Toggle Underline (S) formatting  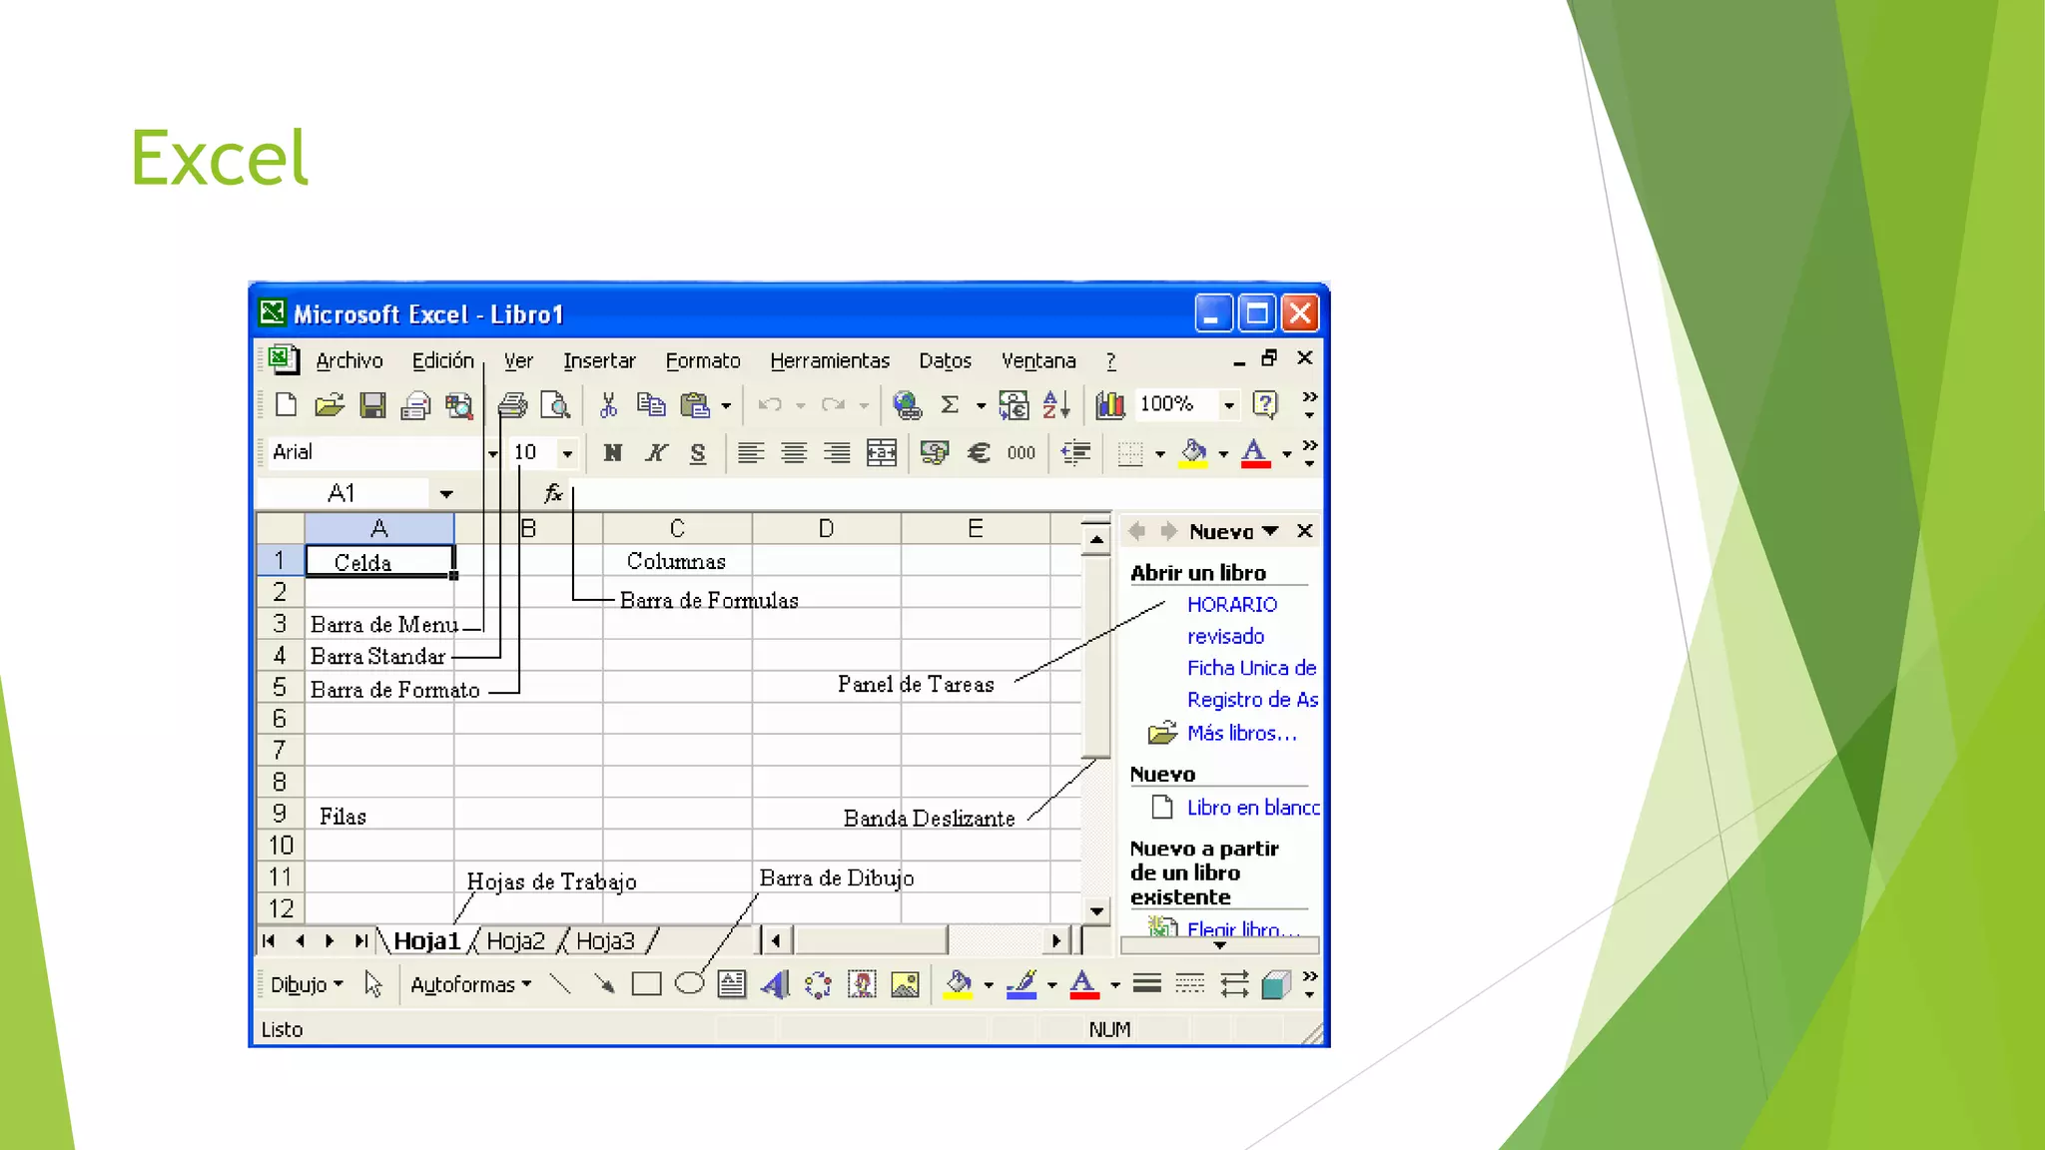point(698,453)
